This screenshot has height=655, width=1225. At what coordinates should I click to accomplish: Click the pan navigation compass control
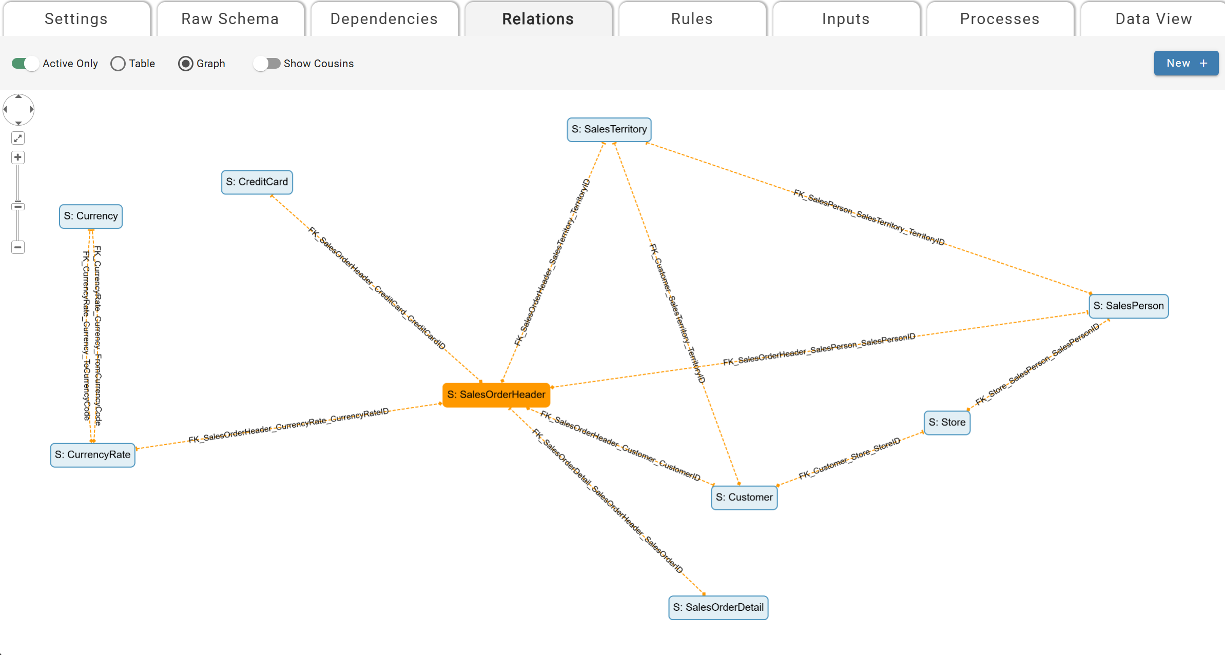(18, 109)
